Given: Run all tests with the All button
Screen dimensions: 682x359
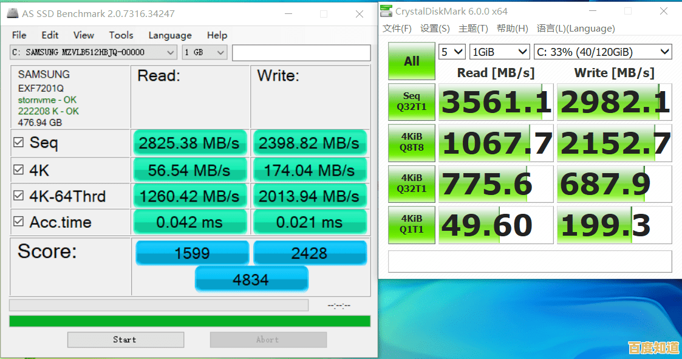Looking at the screenshot, I should 412,61.
